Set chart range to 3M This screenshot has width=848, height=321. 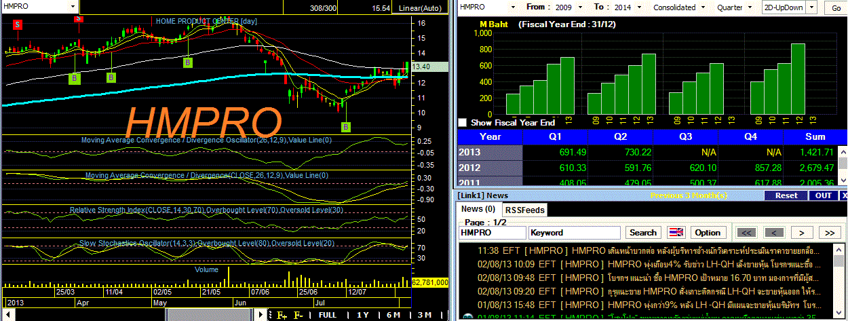(x=425, y=315)
